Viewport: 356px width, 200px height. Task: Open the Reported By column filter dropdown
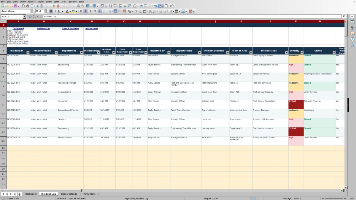[x=169, y=52]
